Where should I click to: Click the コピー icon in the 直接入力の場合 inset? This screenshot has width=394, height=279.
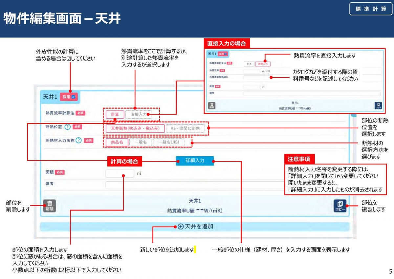pos(378,106)
